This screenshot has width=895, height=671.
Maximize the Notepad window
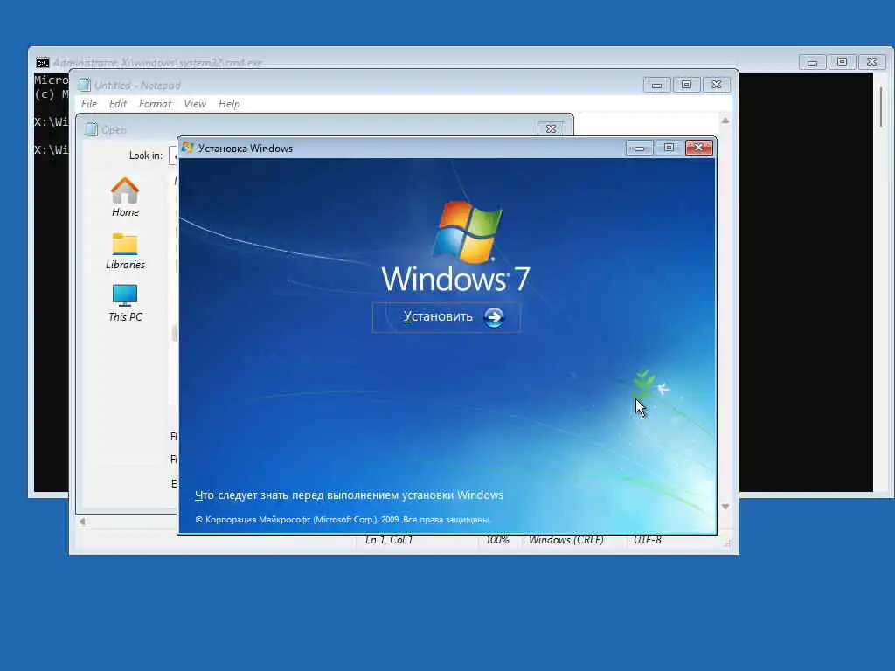687,85
